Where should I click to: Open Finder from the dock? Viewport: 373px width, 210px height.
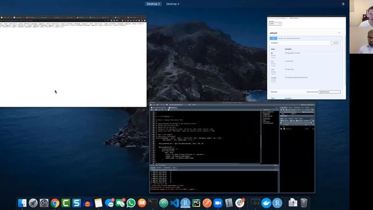pyautogui.click(x=22, y=203)
